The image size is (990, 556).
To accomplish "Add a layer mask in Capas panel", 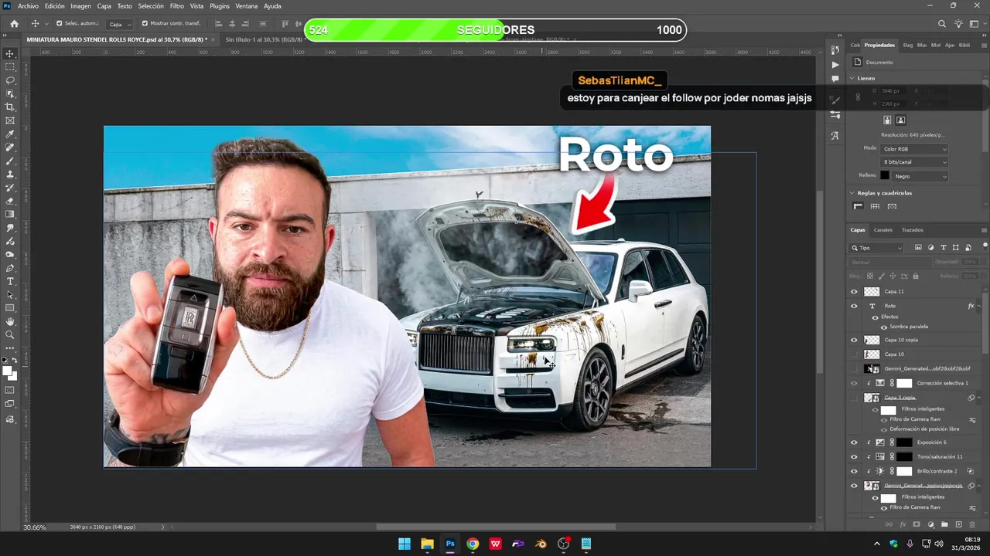I will click(x=917, y=524).
